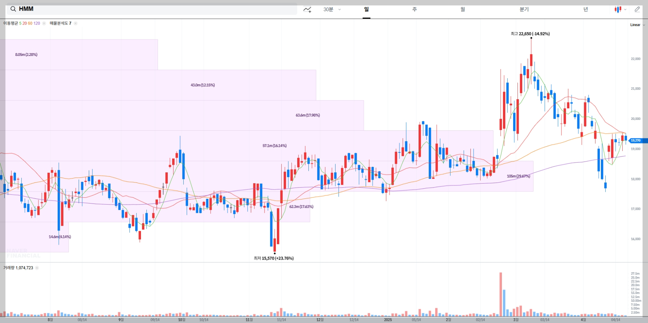Open the add indicator chart icon

coord(307,9)
